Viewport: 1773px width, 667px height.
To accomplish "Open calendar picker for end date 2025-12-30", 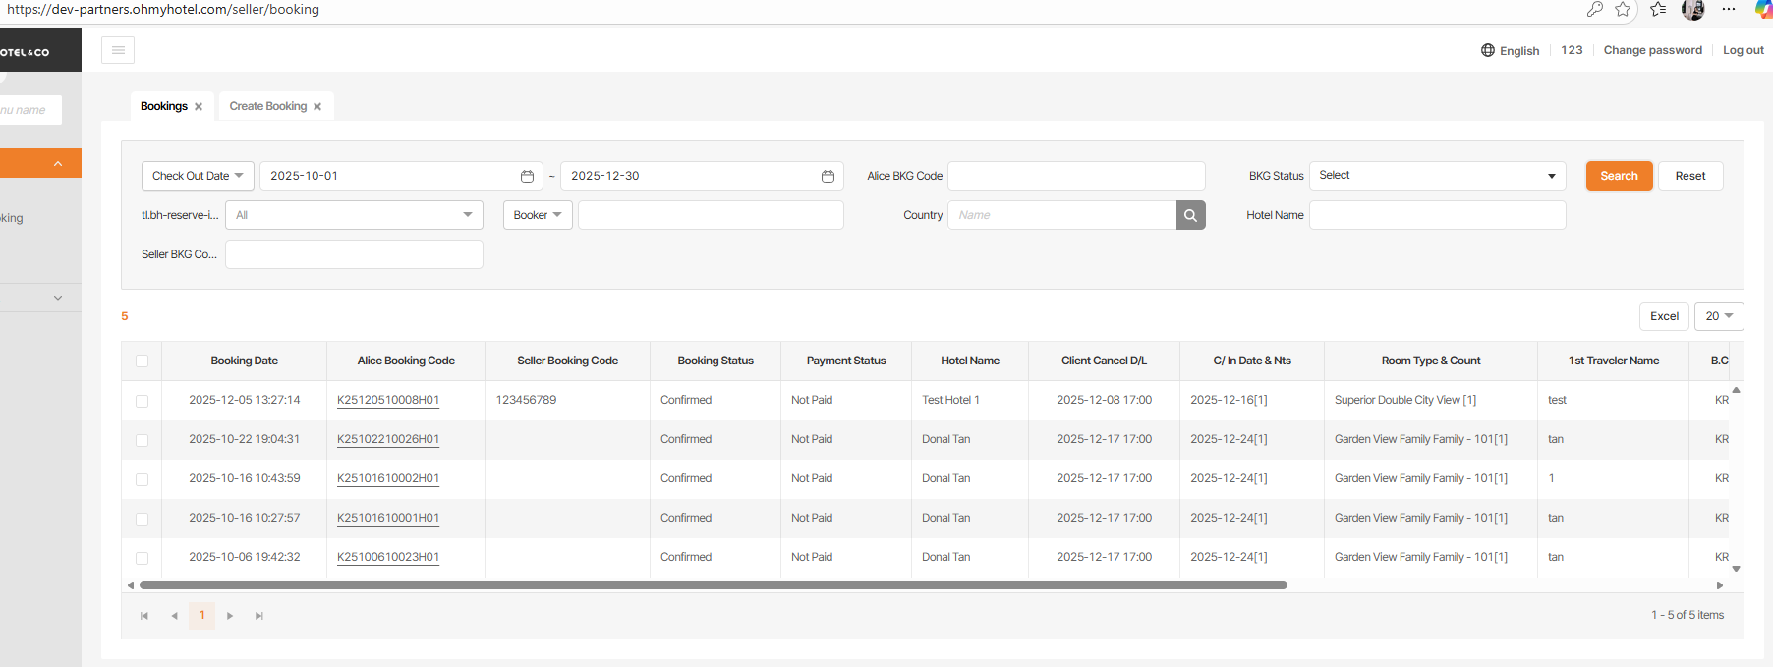I will pos(828,176).
